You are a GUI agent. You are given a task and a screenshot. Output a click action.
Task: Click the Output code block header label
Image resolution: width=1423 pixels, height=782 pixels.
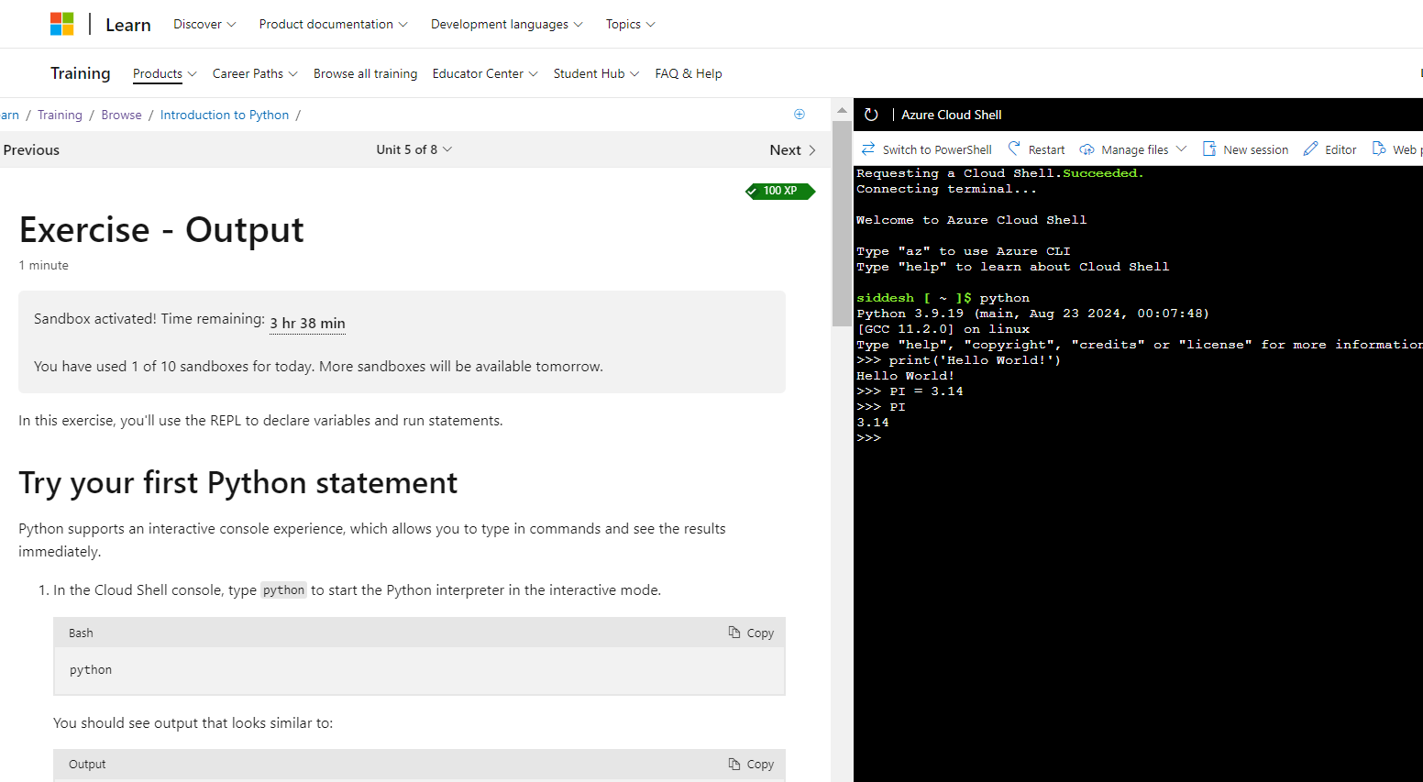(x=87, y=764)
